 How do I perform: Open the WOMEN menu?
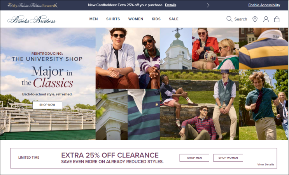[136, 19]
